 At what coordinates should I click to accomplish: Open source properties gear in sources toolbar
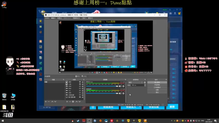pos(73,102)
